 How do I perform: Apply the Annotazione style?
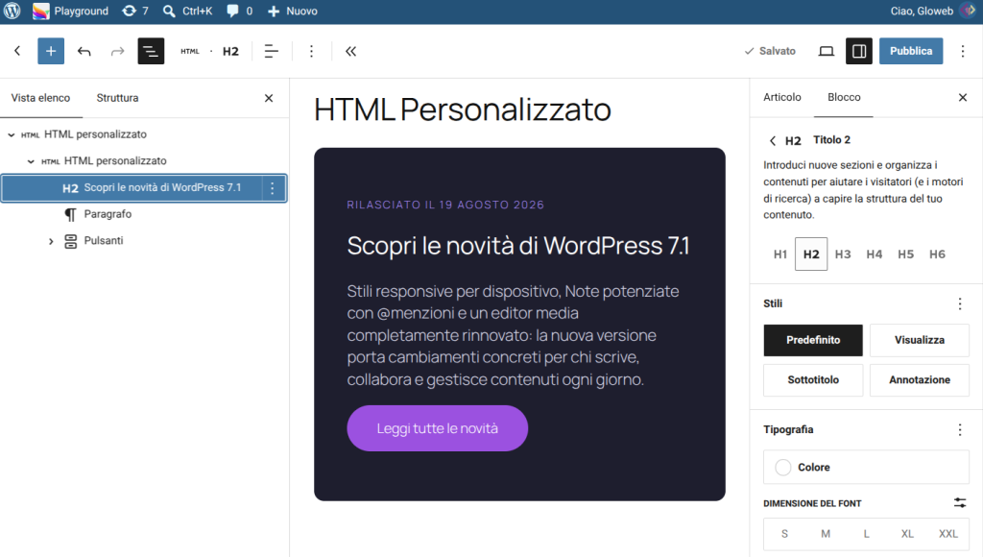tap(919, 380)
